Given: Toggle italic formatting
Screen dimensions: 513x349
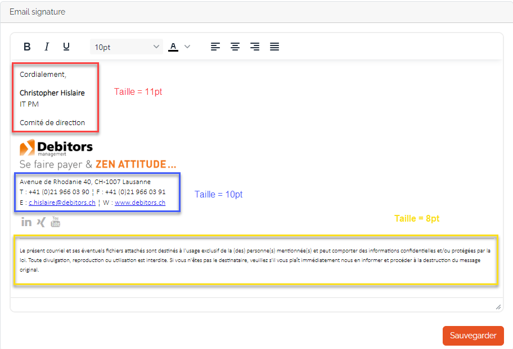Looking at the screenshot, I should (x=47, y=47).
